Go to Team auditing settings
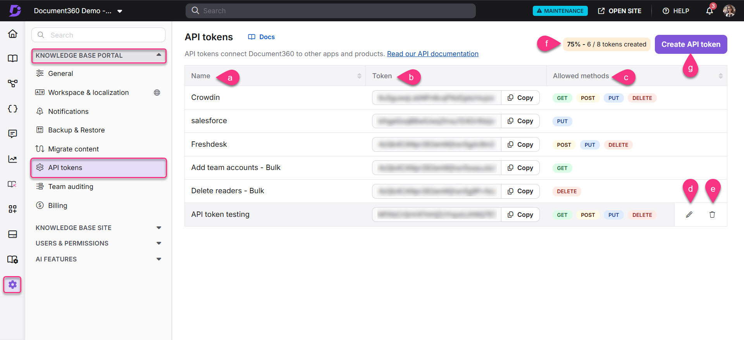This screenshot has width=744, height=340. (x=71, y=187)
